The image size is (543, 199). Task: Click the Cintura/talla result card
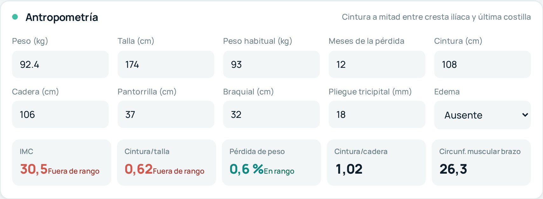[167, 163]
